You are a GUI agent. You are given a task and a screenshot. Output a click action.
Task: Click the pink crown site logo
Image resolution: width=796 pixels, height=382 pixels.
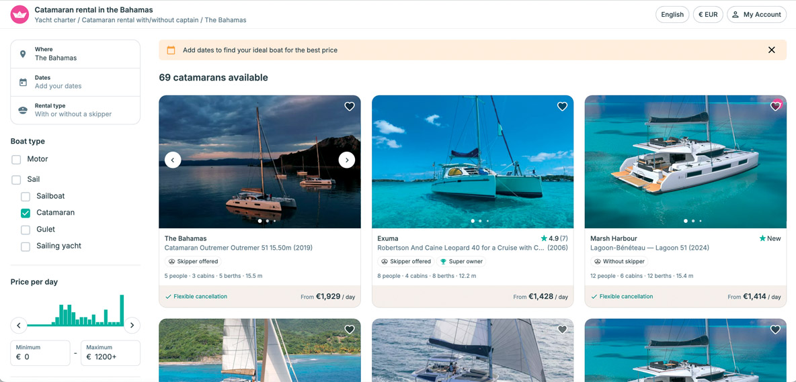[x=19, y=14]
